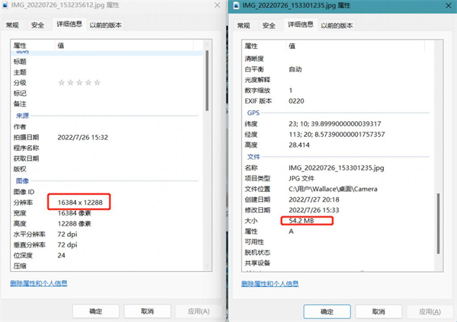Open 安全 tab in right window
The height and width of the screenshot is (322, 457).
[x=269, y=25]
